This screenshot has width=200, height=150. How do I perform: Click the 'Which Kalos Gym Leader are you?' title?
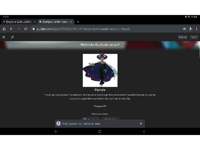(100, 45)
